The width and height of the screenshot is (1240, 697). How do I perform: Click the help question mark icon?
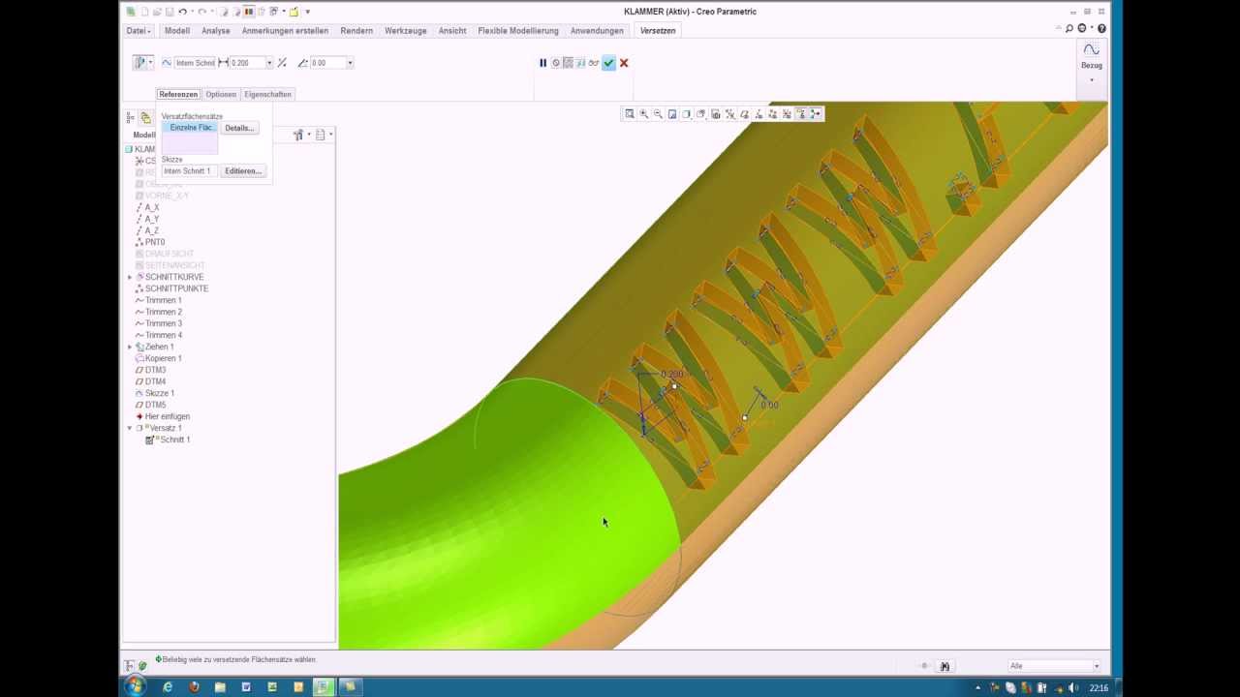coord(1101,29)
